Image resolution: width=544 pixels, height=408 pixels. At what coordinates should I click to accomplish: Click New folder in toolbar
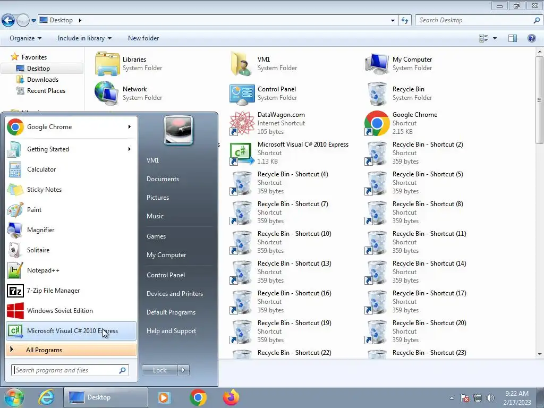[x=143, y=38]
